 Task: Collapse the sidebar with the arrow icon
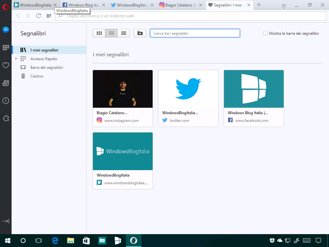(6, 221)
